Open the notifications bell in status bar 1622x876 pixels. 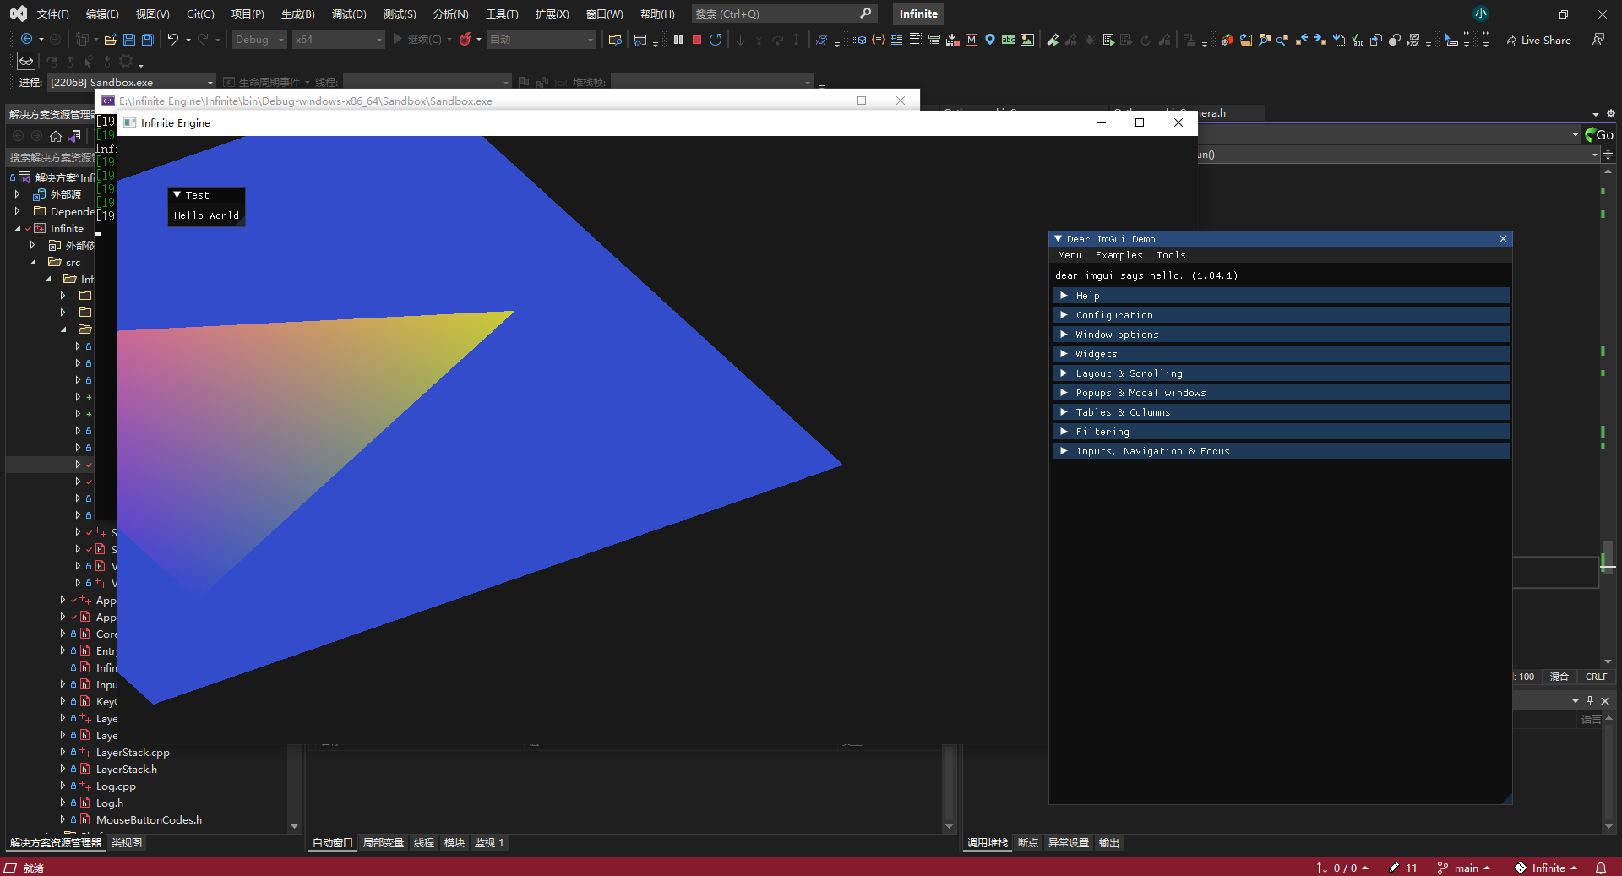click(x=1601, y=868)
